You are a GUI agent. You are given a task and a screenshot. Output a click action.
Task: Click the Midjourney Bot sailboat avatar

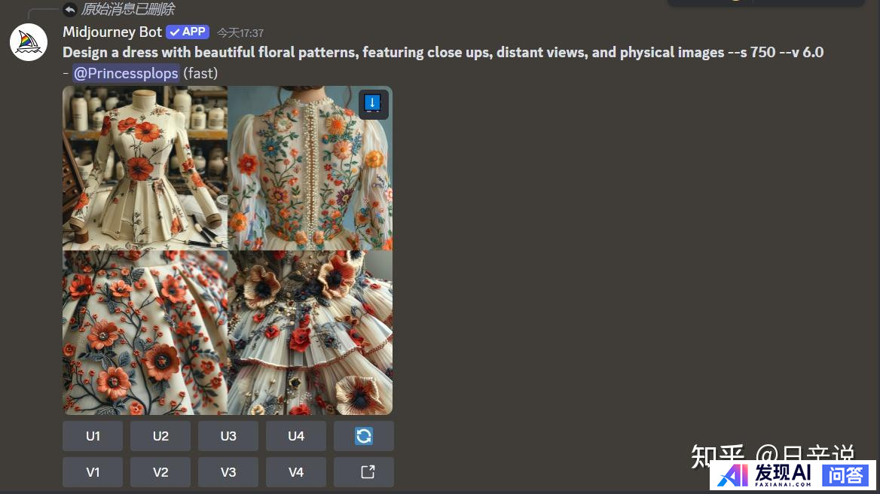point(29,42)
